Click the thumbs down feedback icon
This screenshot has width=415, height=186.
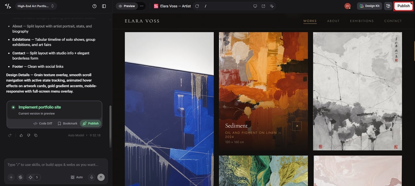pos(29,135)
